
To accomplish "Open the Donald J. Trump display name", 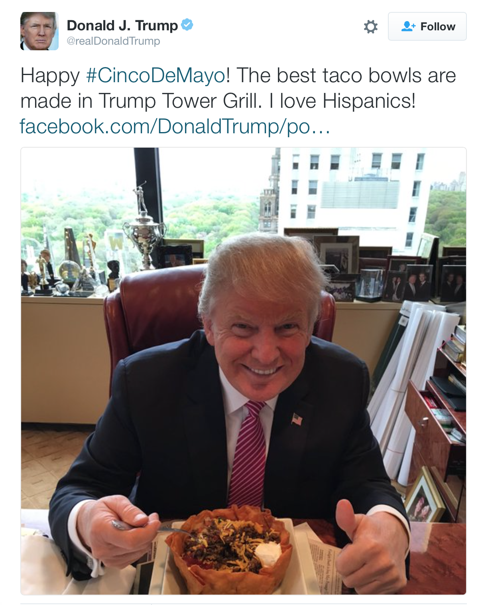I will tap(122, 25).
